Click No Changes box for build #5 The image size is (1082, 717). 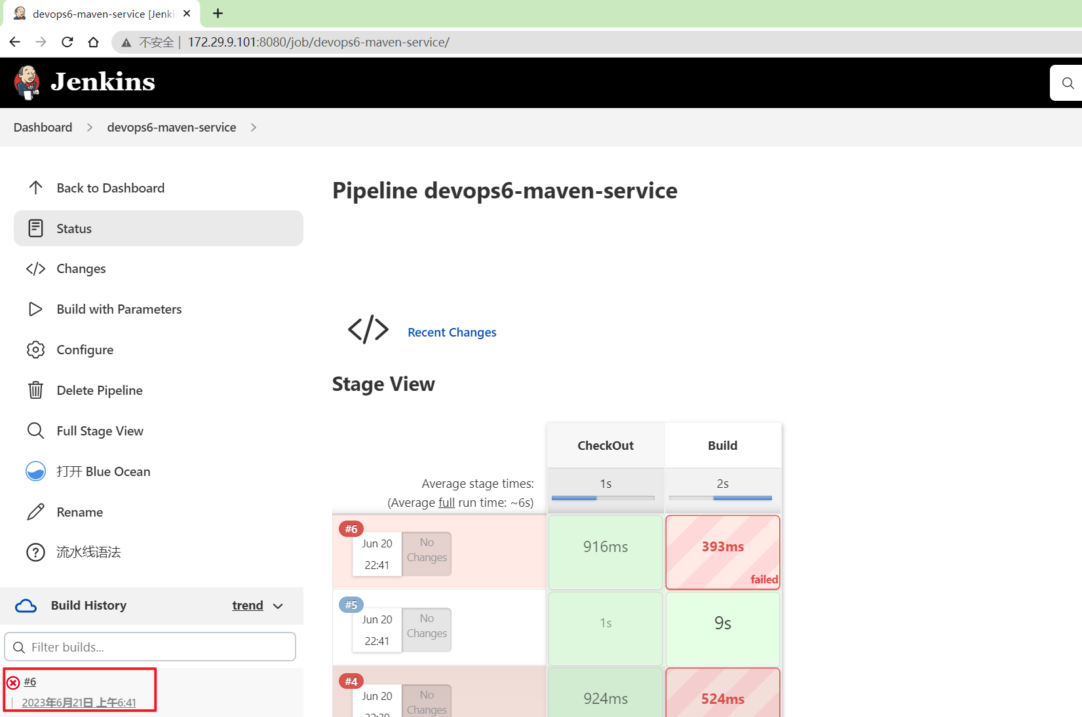427,630
